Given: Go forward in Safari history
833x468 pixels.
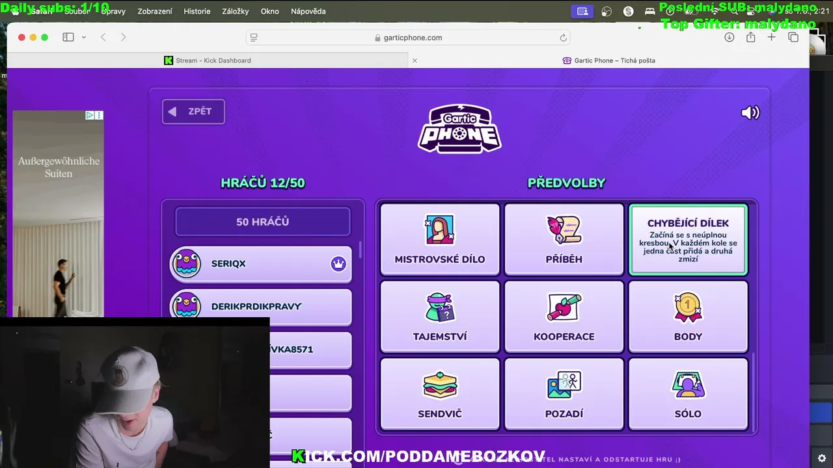Looking at the screenshot, I should click(123, 37).
